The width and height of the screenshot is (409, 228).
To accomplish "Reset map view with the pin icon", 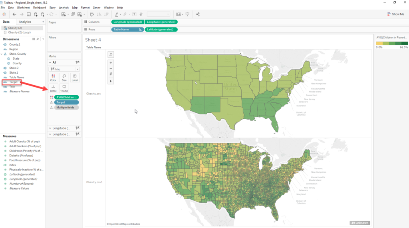I will point(111,74).
